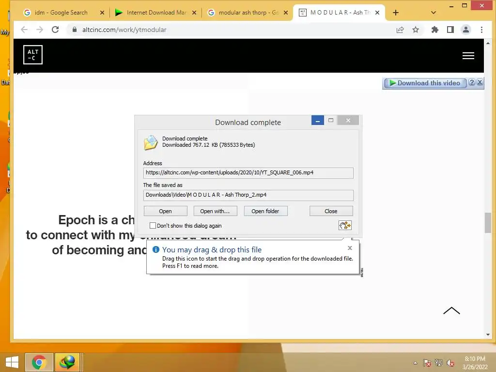Click the browser Back arrow
This screenshot has width=496, height=372.
coord(24,30)
